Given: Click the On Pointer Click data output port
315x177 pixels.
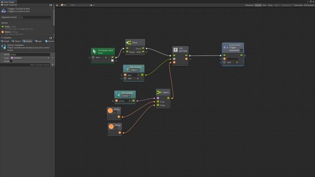Looking at the screenshot, I should tap(113, 60).
